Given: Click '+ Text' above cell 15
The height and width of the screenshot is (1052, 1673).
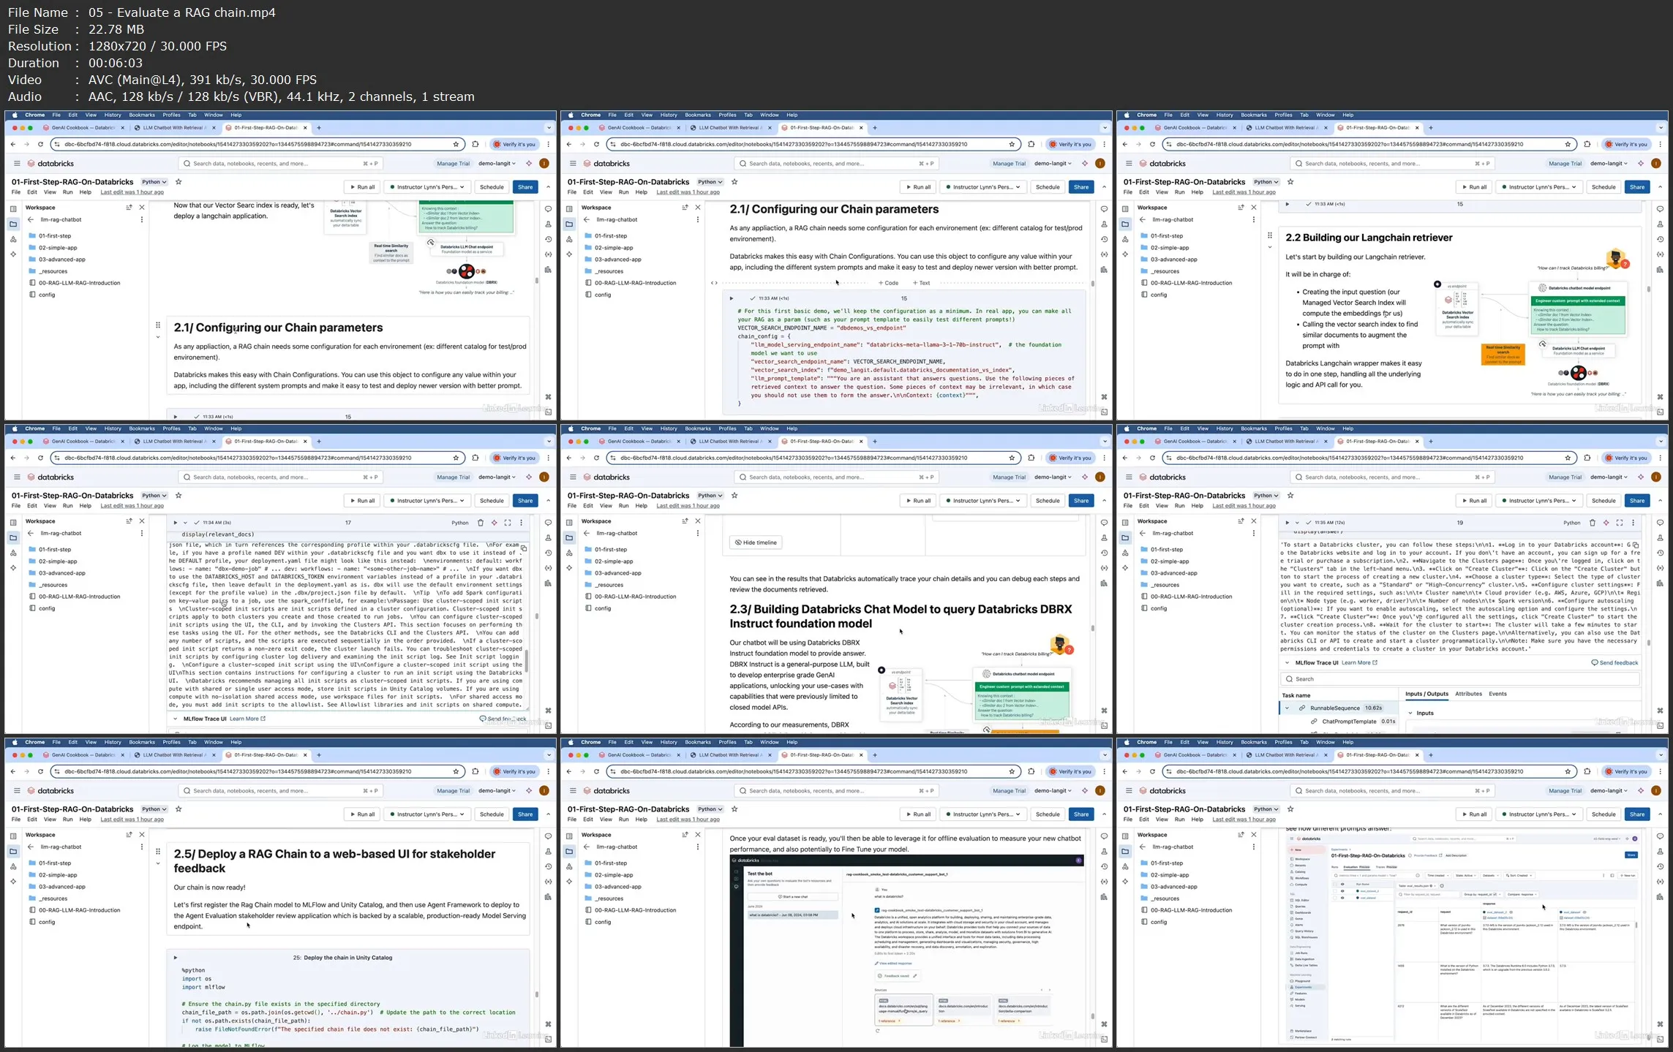Looking at the screenshot, I should pyautogui.click(x=921, y=283).
